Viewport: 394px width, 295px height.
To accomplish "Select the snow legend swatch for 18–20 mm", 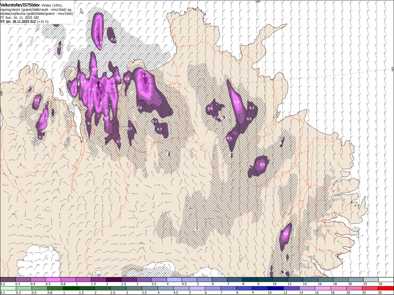I will pos(340,279).
